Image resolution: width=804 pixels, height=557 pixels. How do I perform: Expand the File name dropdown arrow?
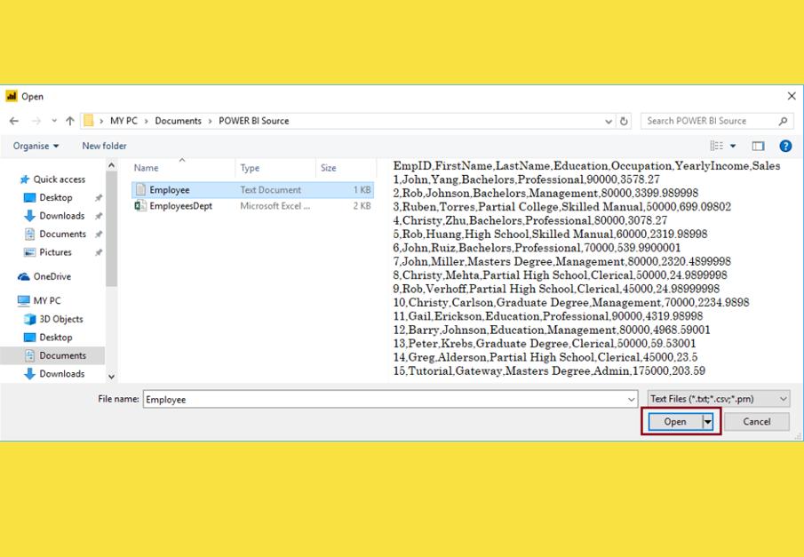(631, 400)
